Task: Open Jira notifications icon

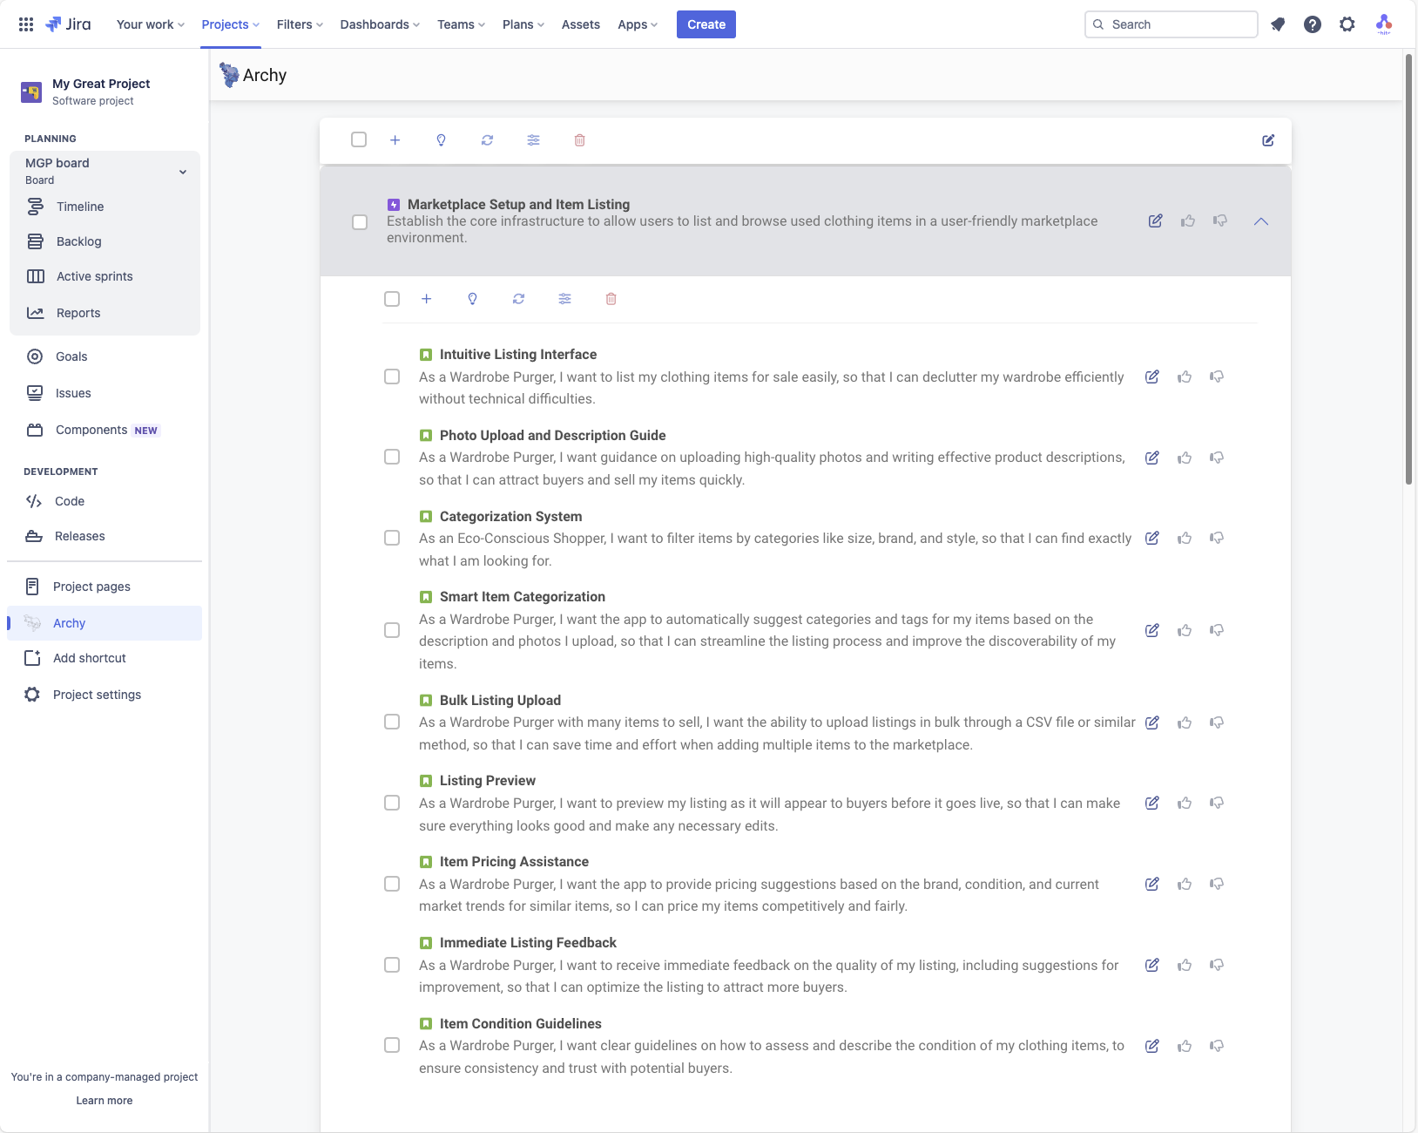Action: click(1278, 24)
